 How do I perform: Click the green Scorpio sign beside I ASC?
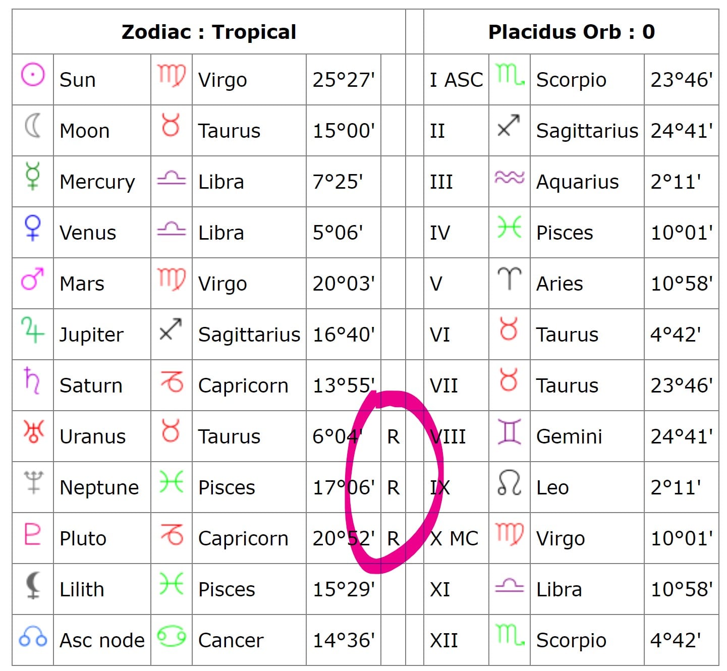[x=510, y=75]
